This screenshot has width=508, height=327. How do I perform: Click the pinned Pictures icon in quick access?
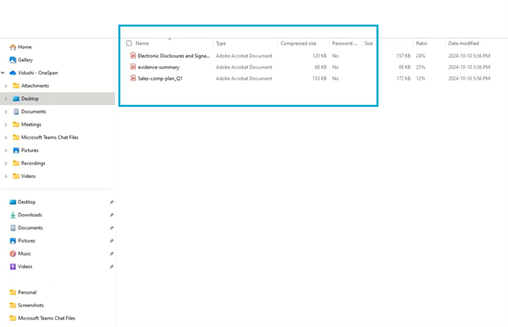(x=13, y=241)
